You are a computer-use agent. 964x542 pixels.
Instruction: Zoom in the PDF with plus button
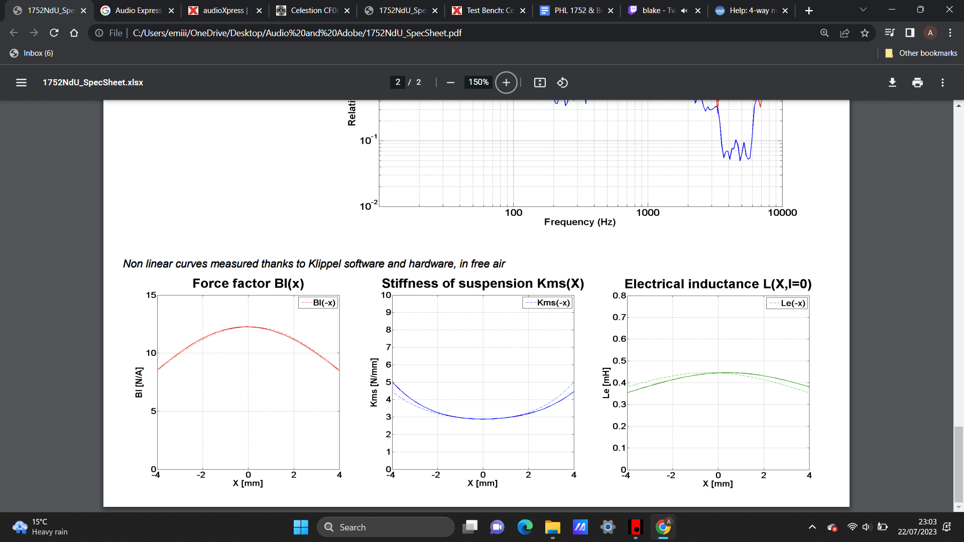click(506, 82)
